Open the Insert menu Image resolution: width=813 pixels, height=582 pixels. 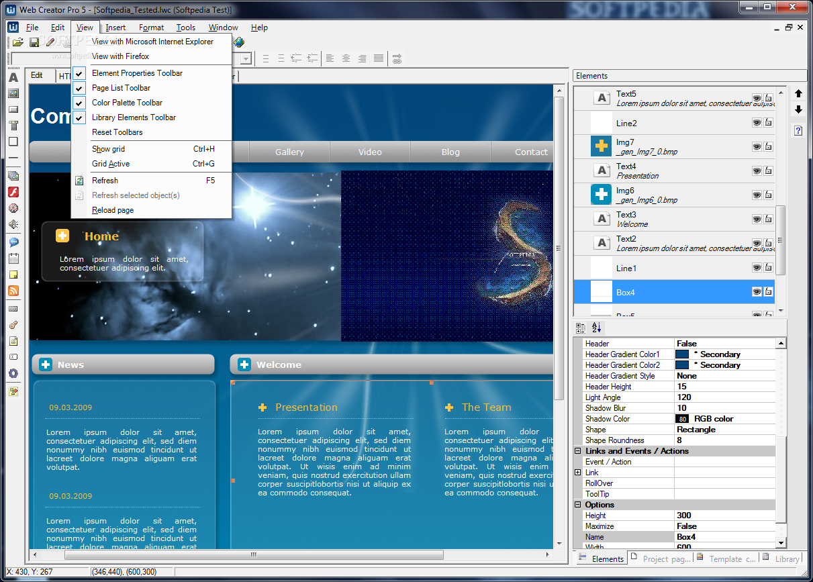tap(115, 28)
